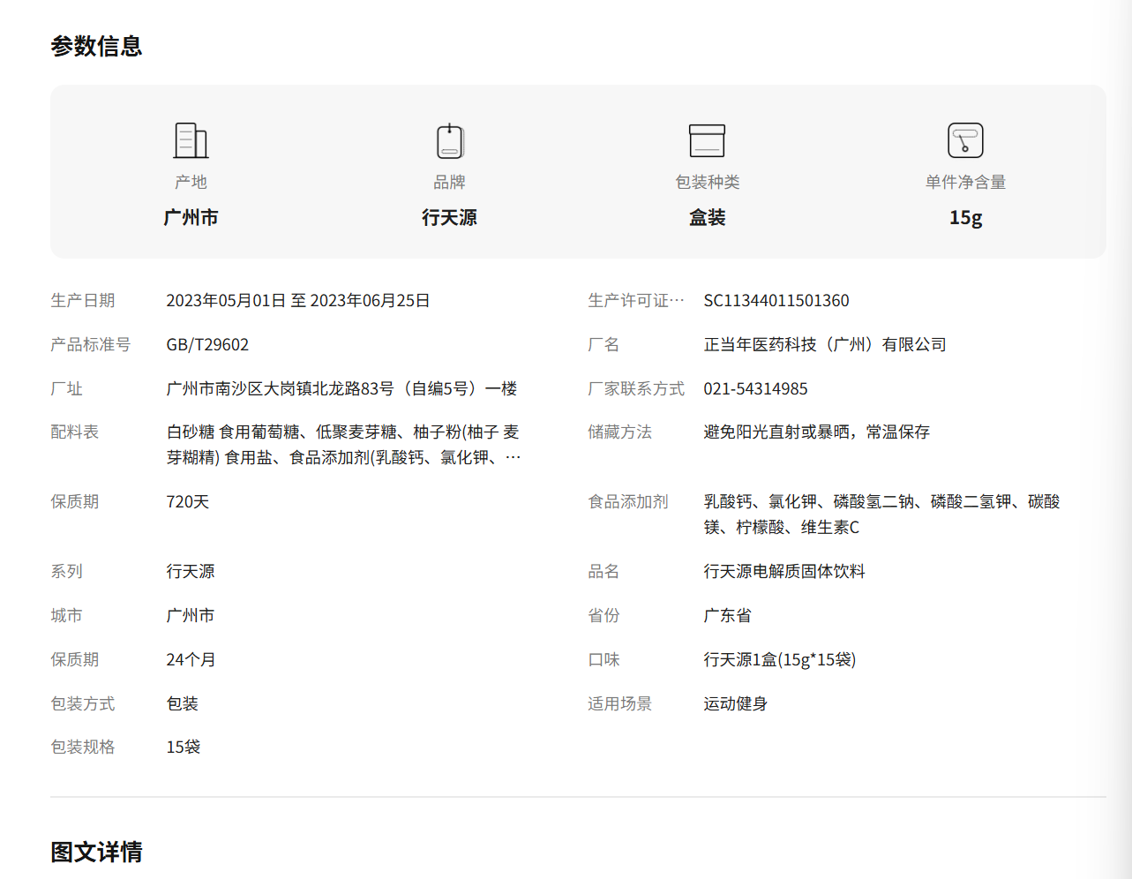
Task: Click the license number SC11344011501360
Action: pos(776,301)
